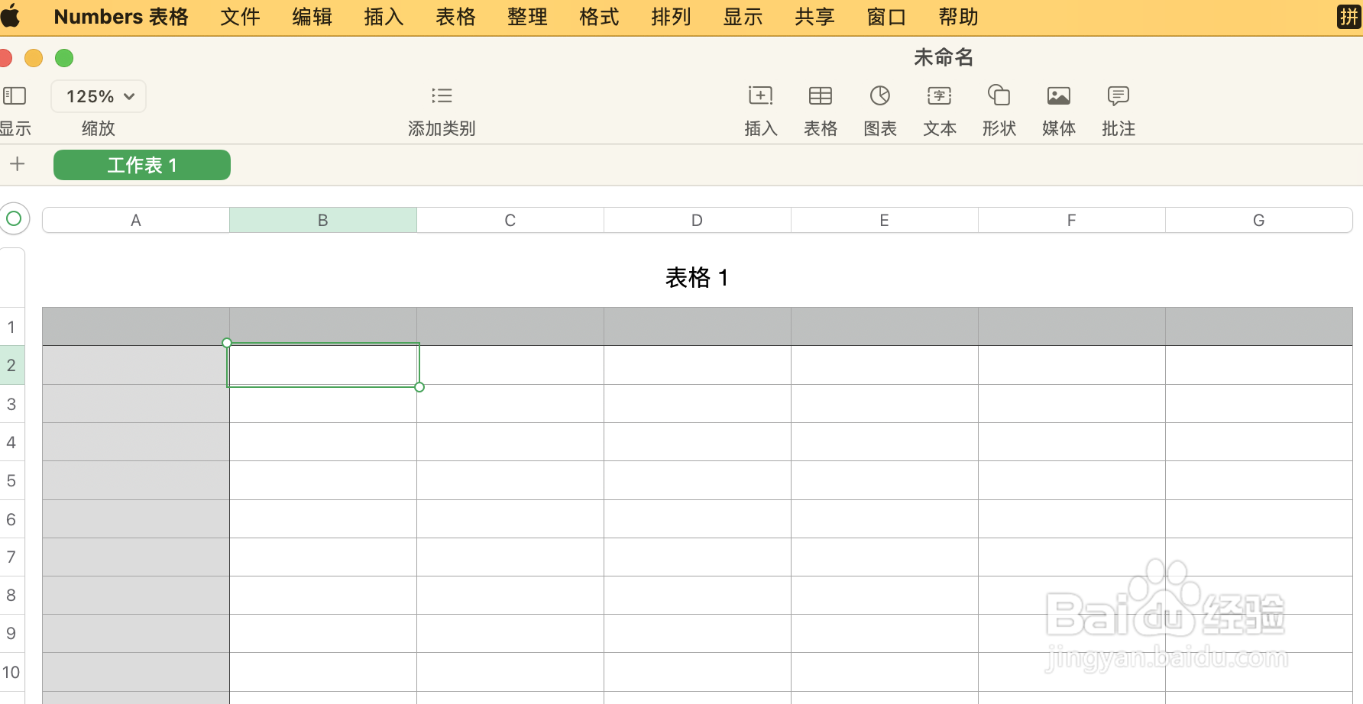Open the 图表 chart insertion icon
Screen dimensions: 1363x704
pos(879,110)
